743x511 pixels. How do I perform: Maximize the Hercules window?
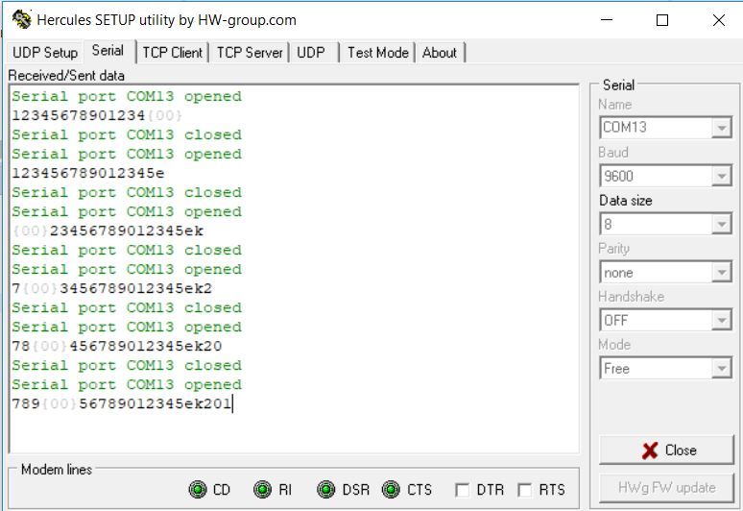tap(662, 20)
